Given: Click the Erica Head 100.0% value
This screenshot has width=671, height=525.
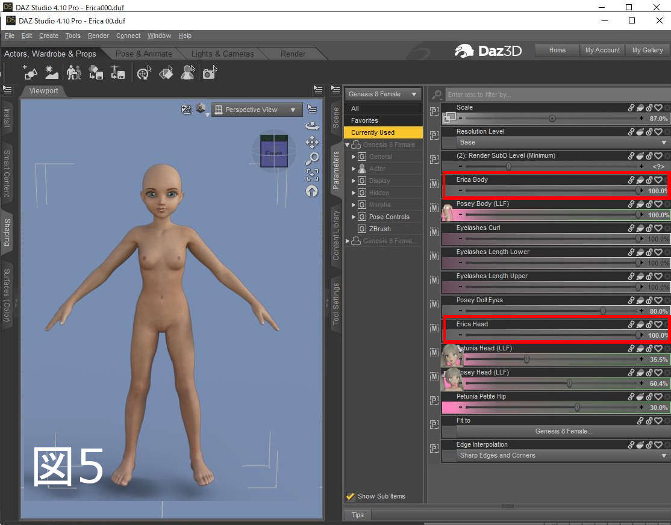Looking at the screenshot, I should tap(658, 335).
